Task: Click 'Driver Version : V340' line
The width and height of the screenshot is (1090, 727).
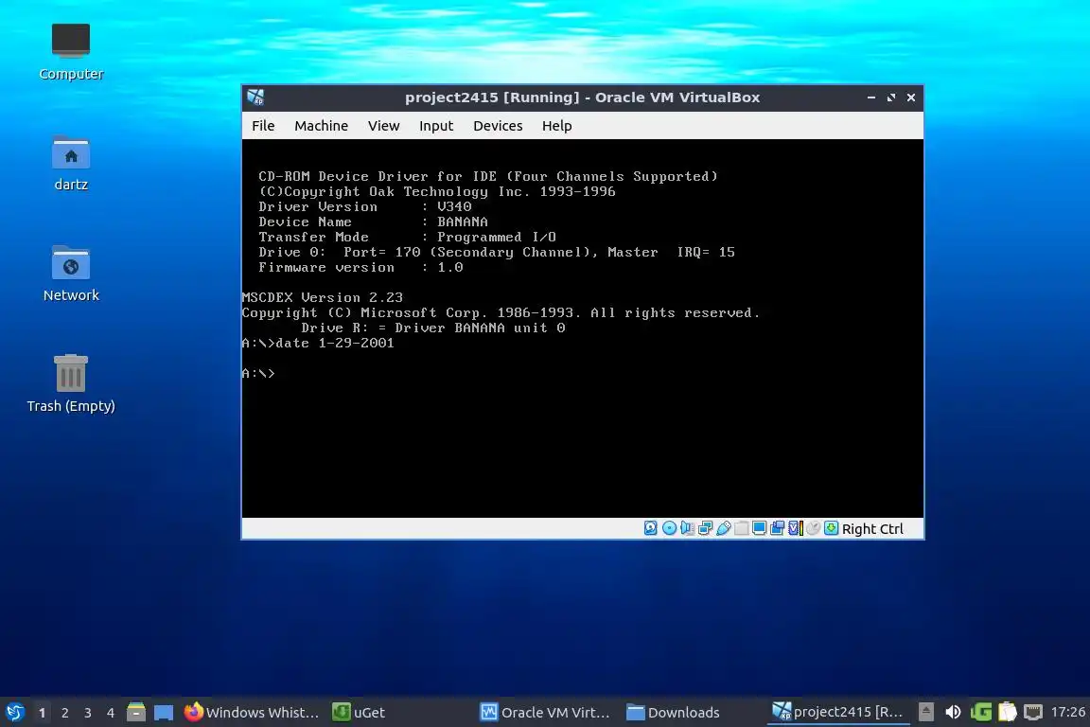Action: pos(365,206)
